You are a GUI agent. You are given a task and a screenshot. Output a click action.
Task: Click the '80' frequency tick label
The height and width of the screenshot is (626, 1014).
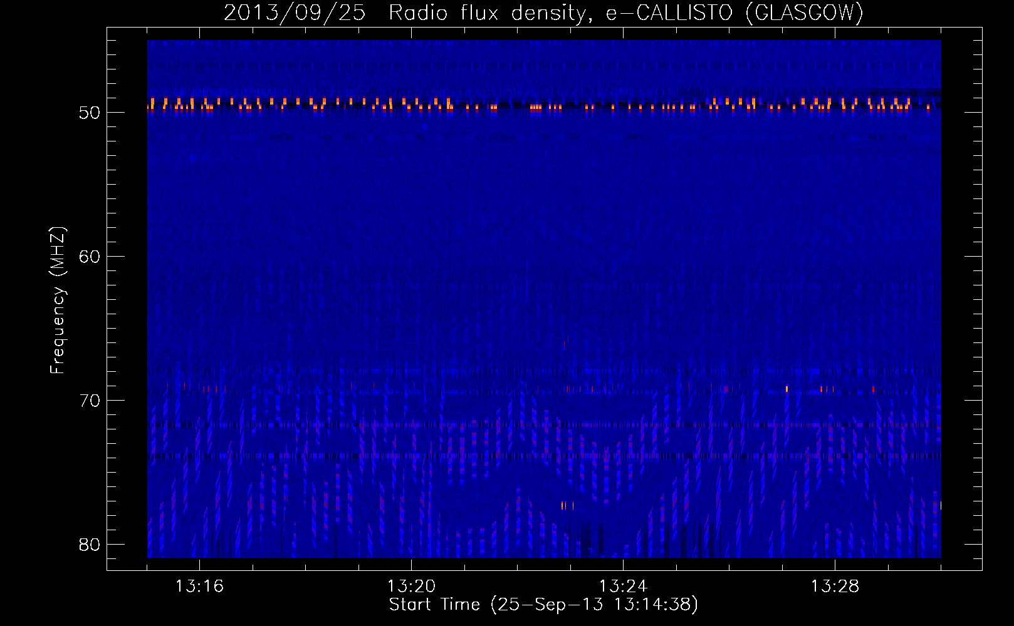coord(90,545)
